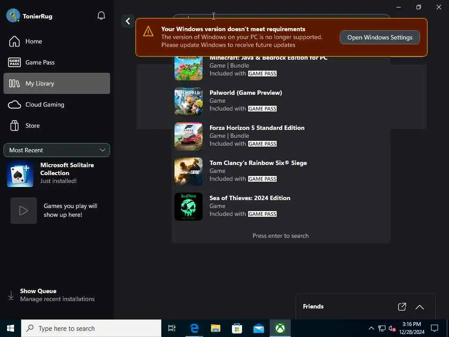Click Press enter to search text

click(281, 236)
